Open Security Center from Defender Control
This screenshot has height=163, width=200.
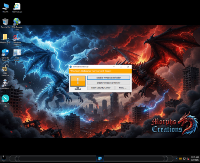(x=101, y=88)
